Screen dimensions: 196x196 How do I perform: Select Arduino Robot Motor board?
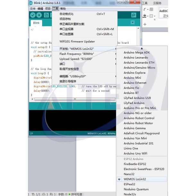point(142,123)
